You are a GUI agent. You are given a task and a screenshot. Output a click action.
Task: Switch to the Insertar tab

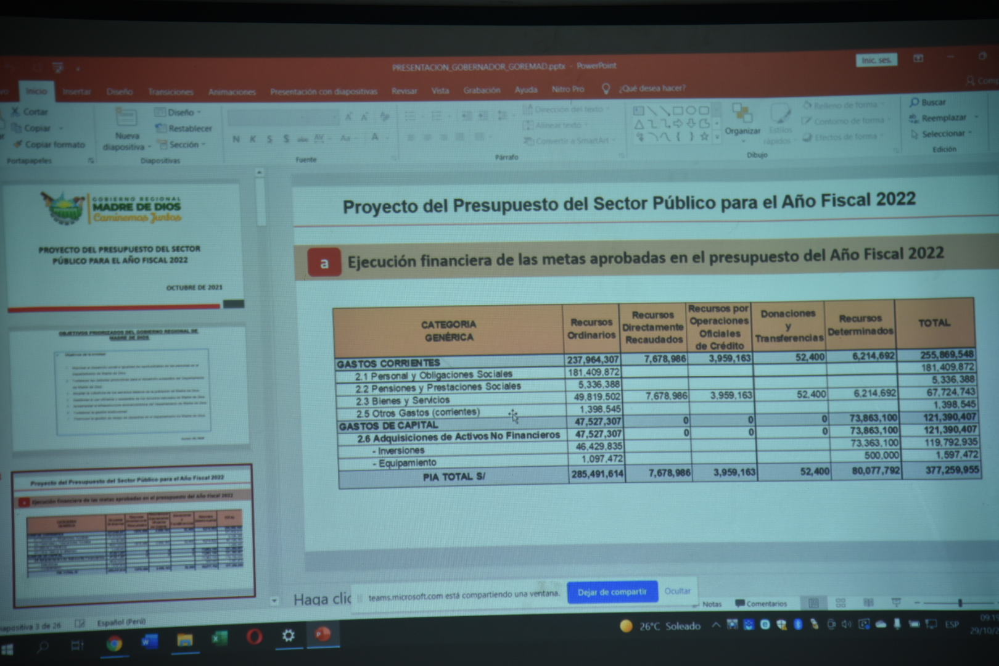[76, 91]
